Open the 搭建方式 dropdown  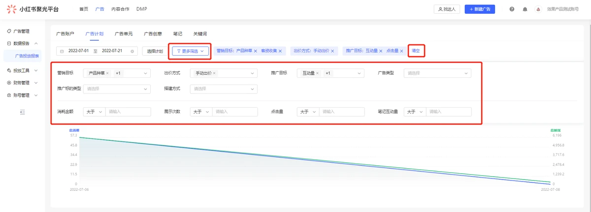(x=223, y=89)
